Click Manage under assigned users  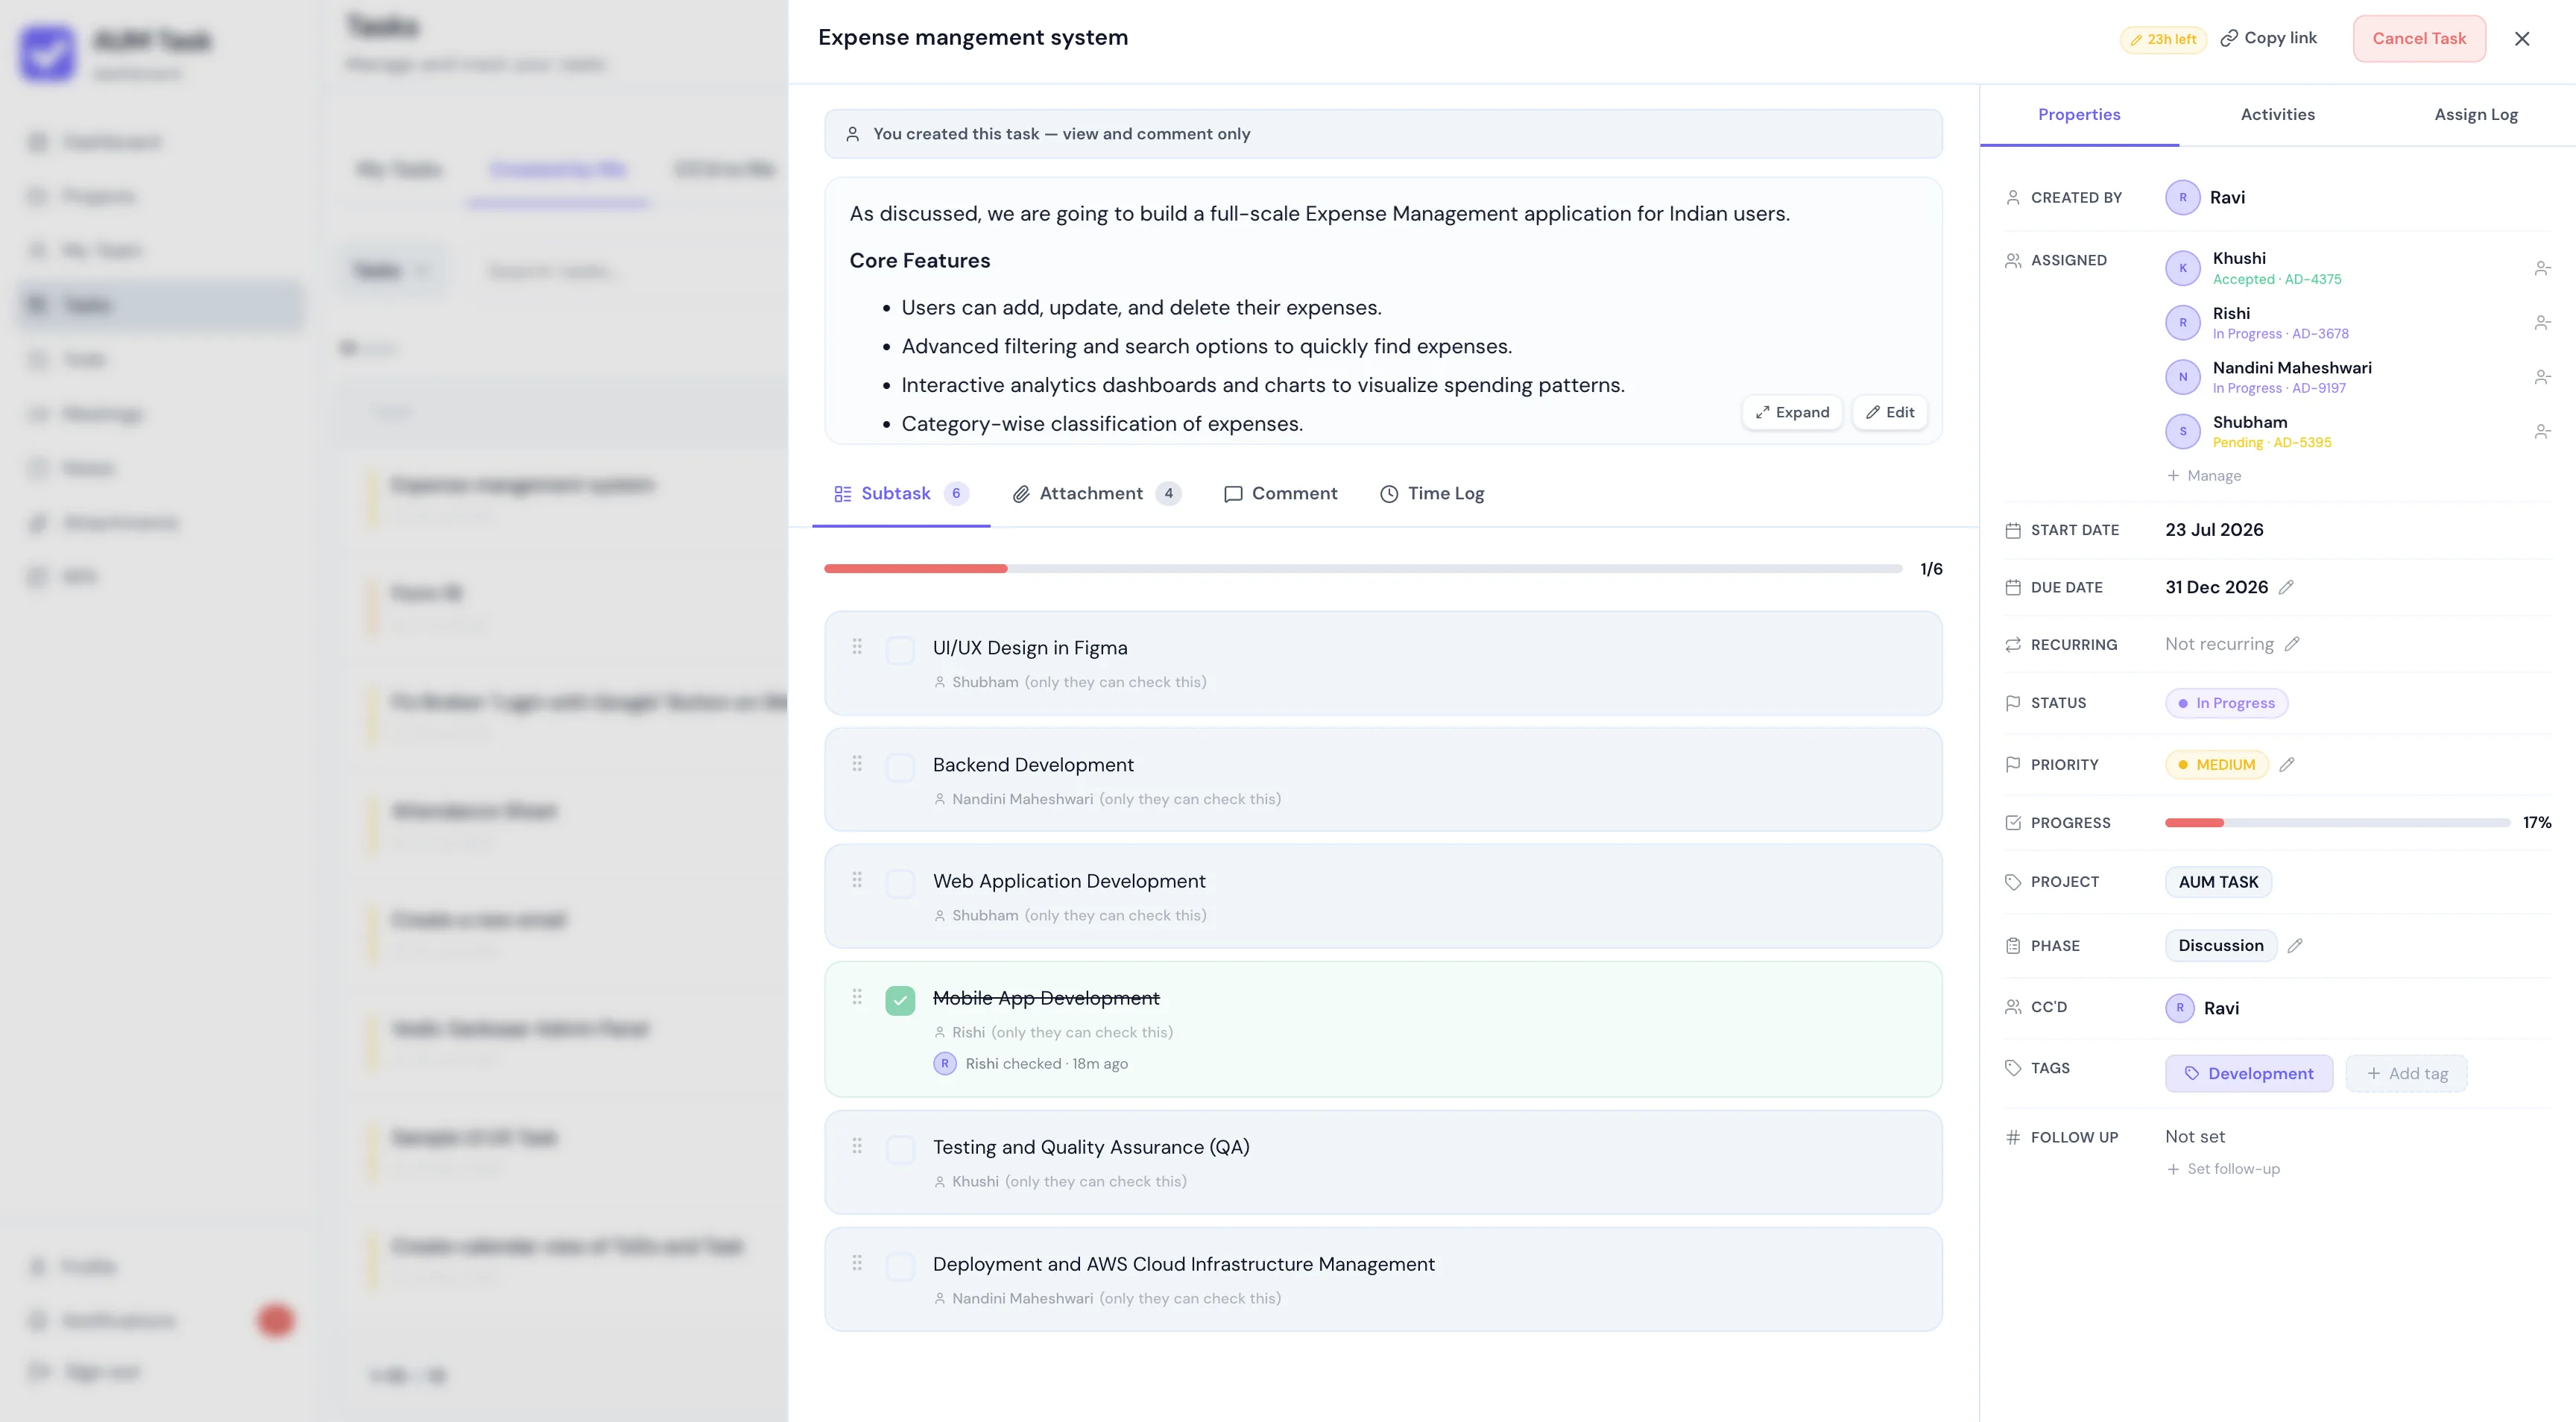[x=2203, y=475]
